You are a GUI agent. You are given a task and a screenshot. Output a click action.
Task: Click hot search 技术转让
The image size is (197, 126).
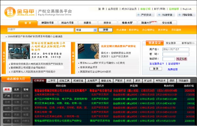pyautogui.click(x=163, y=30)
